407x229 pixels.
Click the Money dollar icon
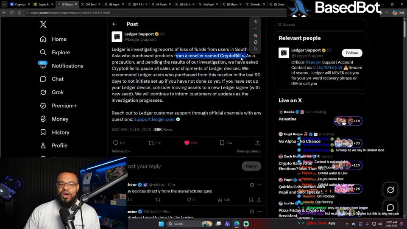pyautogui.click(x=43, y=119)
